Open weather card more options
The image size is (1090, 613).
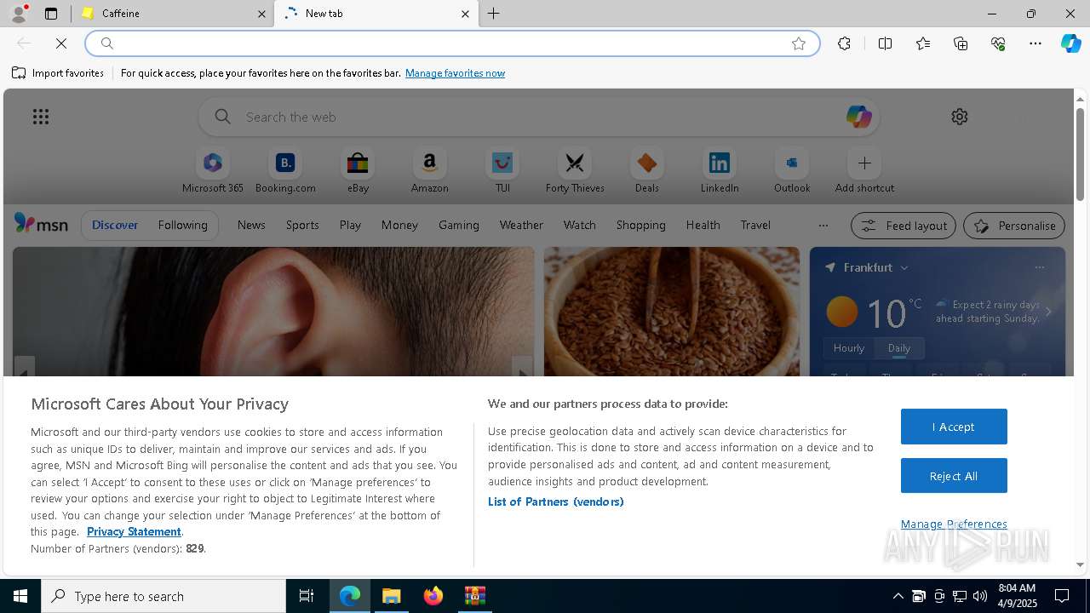click(x=1039, y=267)
